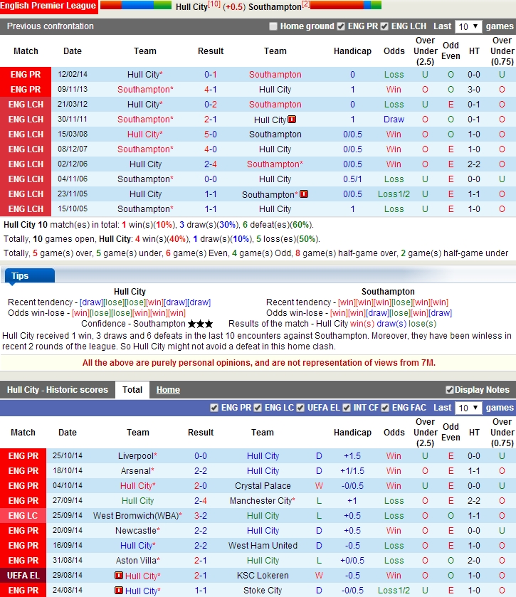
Task: Switch to the Total tab
Action: [x=132, y=390]
